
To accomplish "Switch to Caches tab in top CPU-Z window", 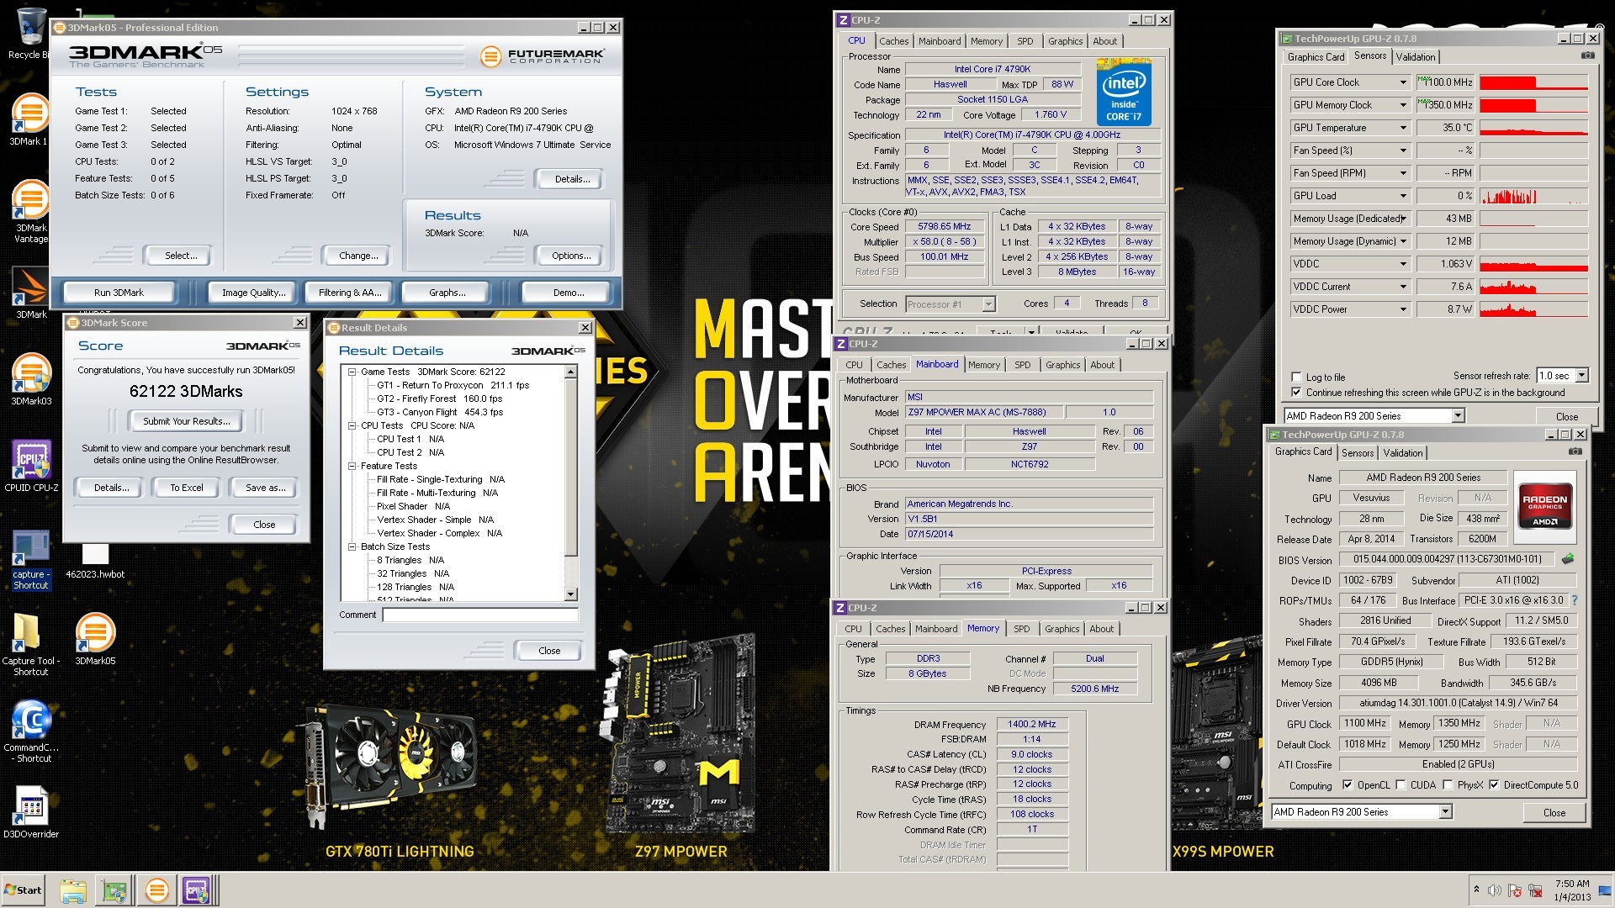I will 893,41.
